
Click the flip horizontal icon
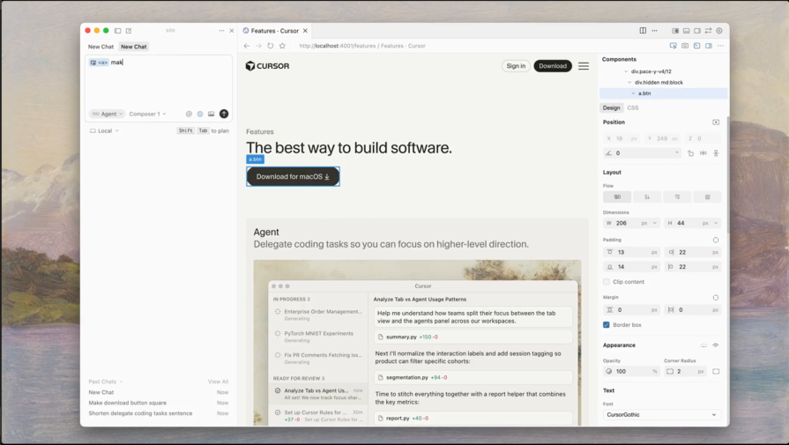coord(703,153)
